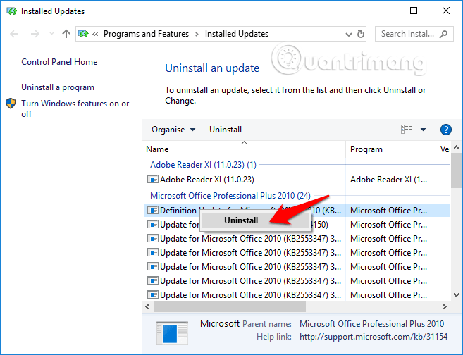
Task: Click the details pane update thumbnail
Action: (172, 333)
